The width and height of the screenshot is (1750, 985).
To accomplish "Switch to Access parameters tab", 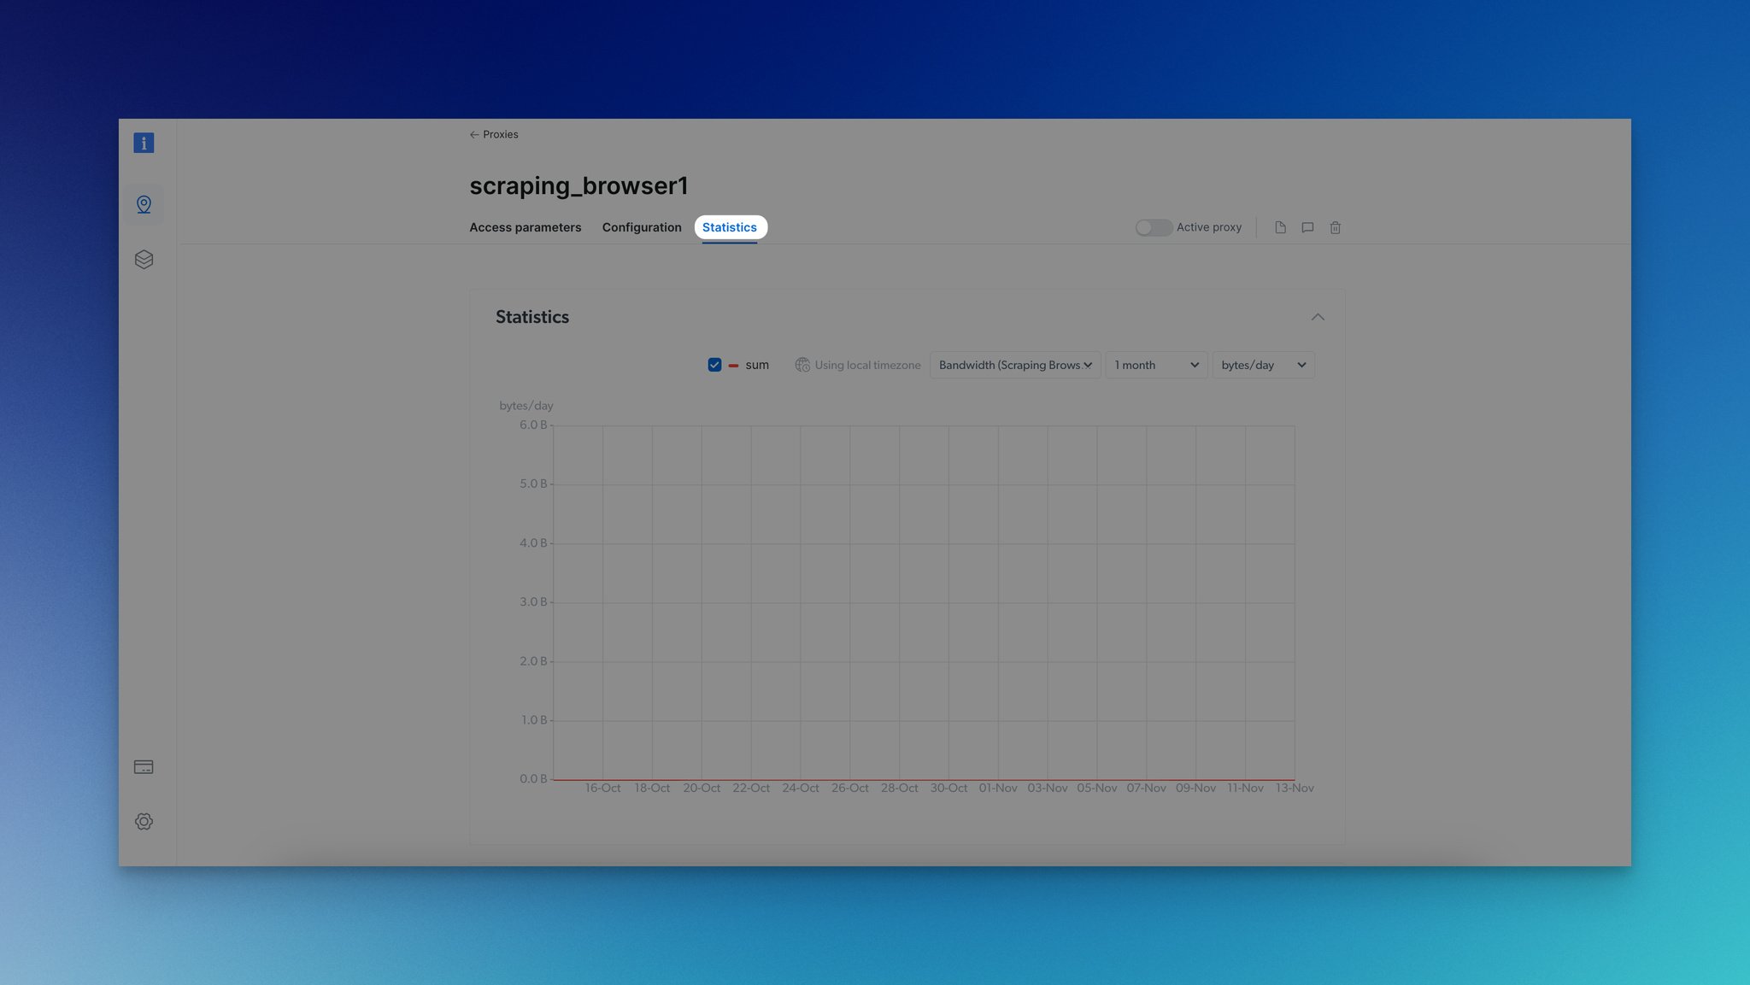I will (x=526, y=227).
